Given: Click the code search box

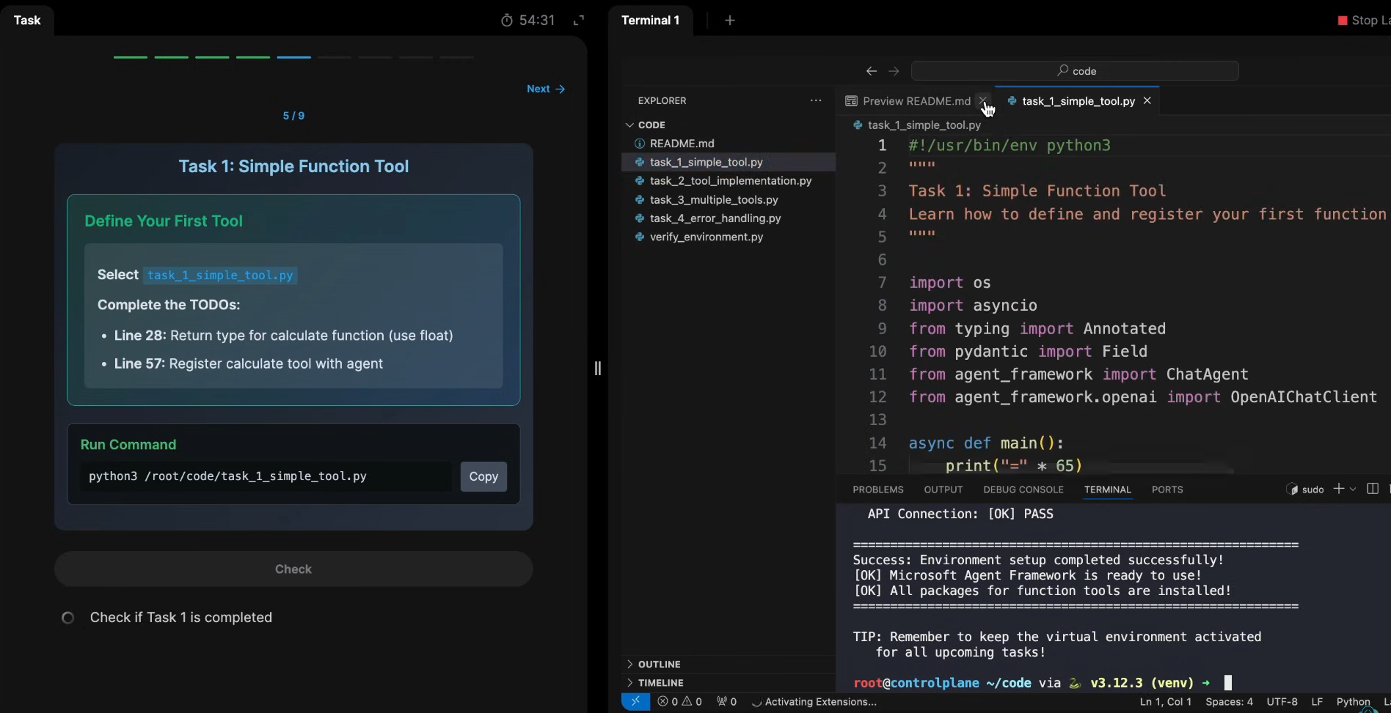Looking at the screenshot, I should tap(1075, 71).
